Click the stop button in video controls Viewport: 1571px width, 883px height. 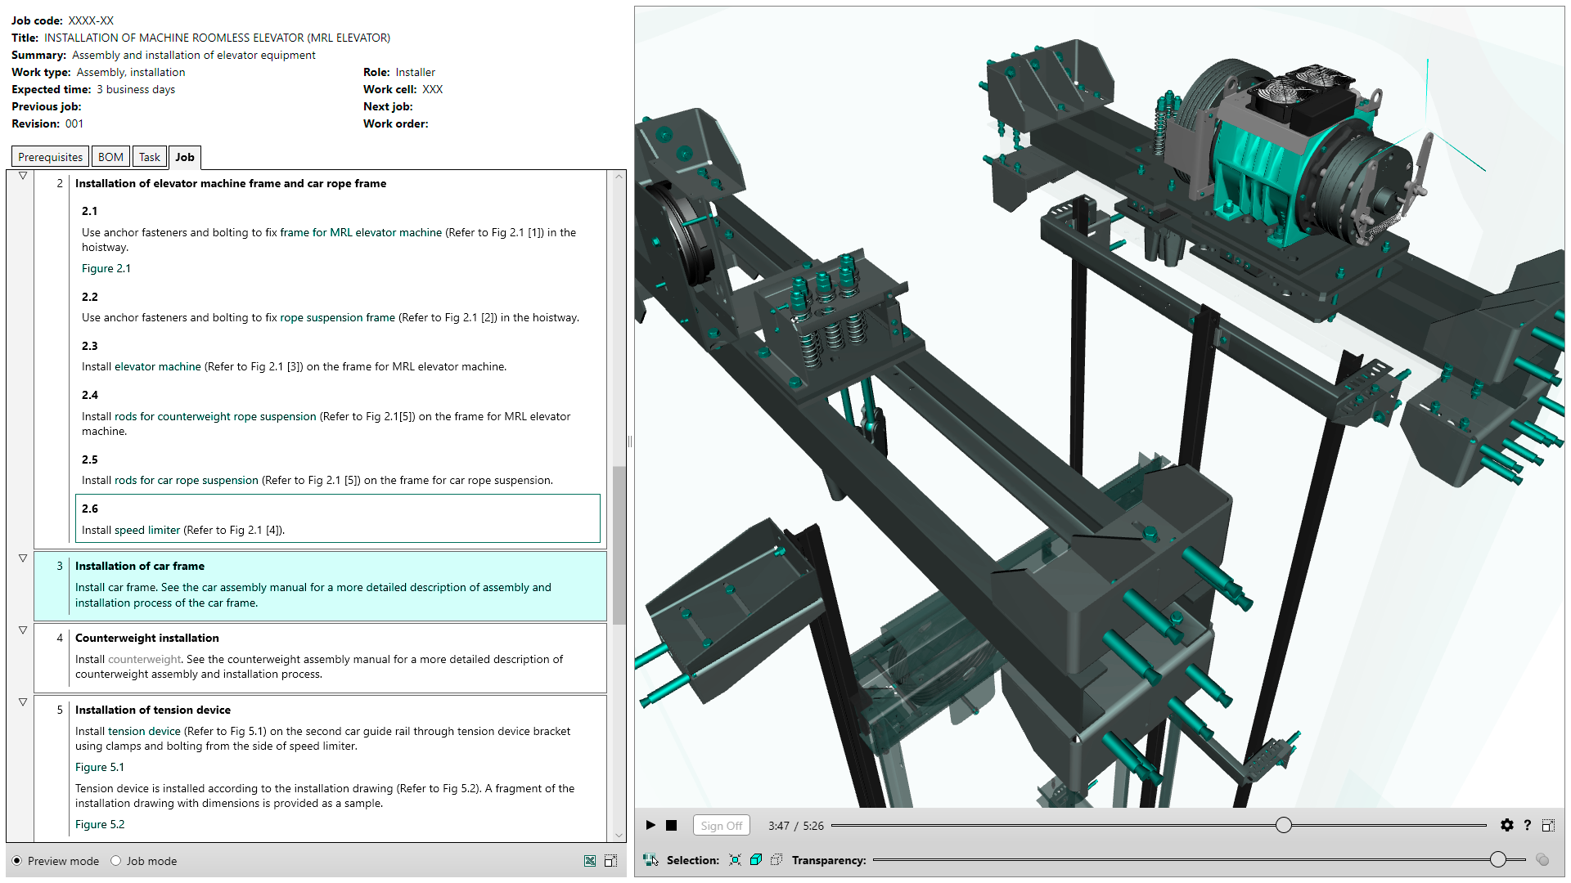tap(671, 827)
